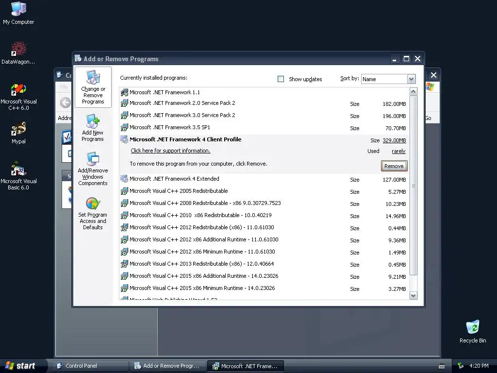Image resolution: width=497 pixels, height=373 pixels.
Task: Click the program list scroll up arrow
Action: [414, 92]
